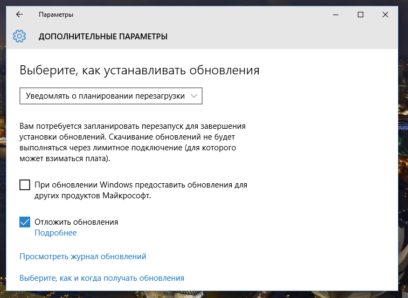Minimize the Параметры window

pyautogui.click(x=336, y=15)
